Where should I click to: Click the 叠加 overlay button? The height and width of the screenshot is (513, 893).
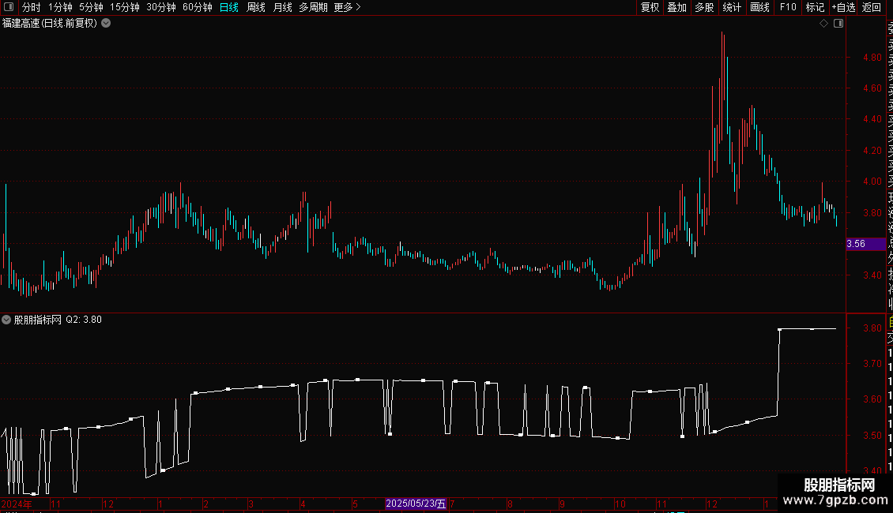coord(677,7)
